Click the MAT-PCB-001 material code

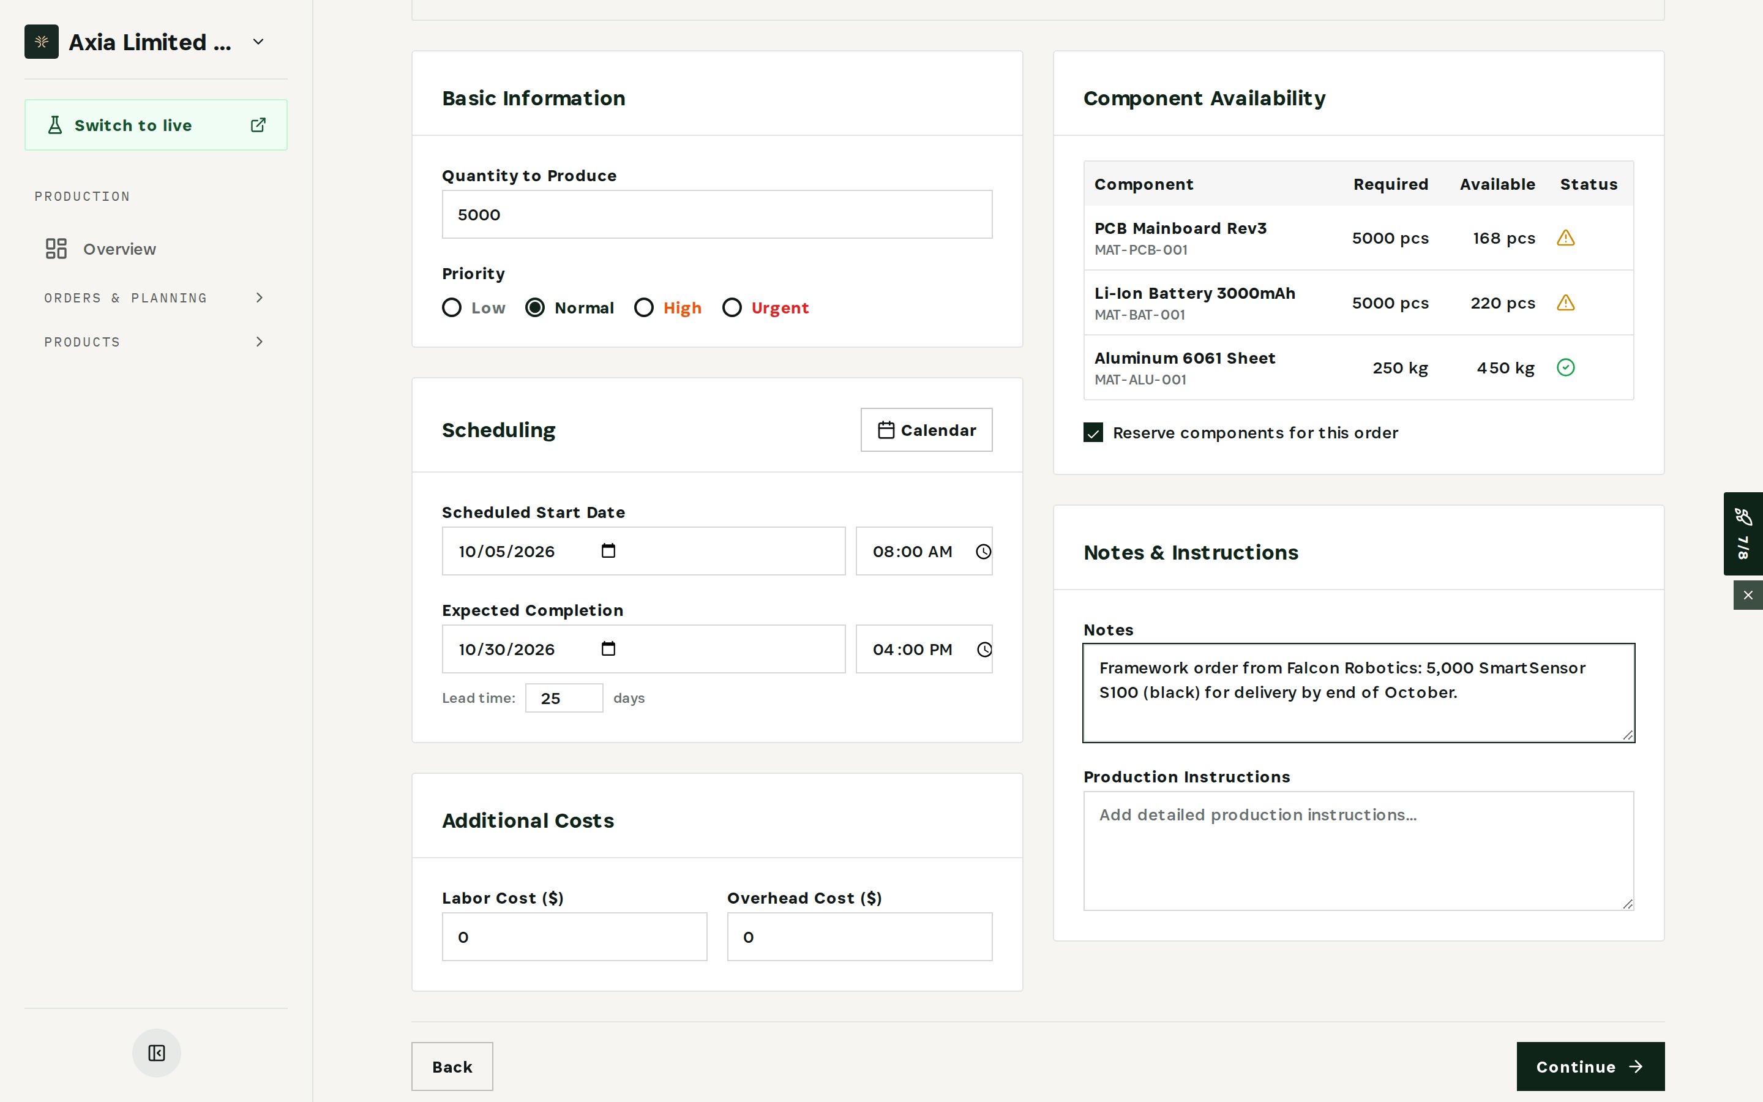click(1141, 250)
